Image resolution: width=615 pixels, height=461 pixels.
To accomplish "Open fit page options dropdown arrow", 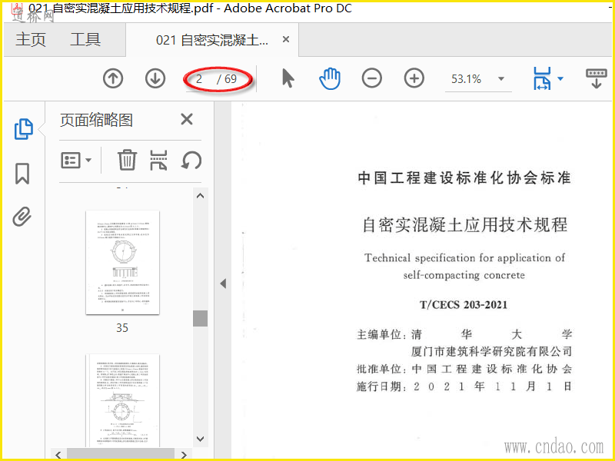I will point(560,79).
